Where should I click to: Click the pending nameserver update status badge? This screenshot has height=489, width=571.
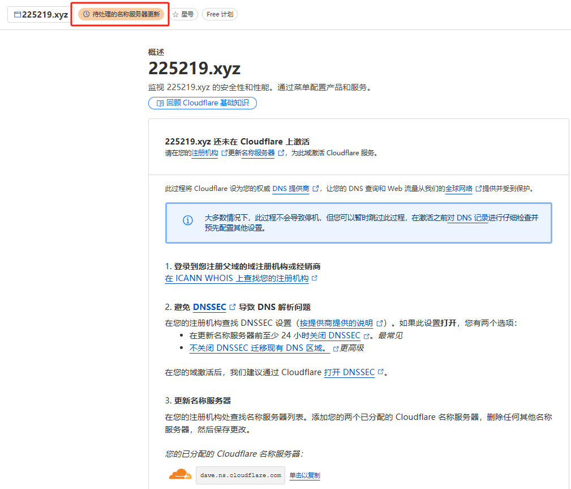(x=121, y=14)
